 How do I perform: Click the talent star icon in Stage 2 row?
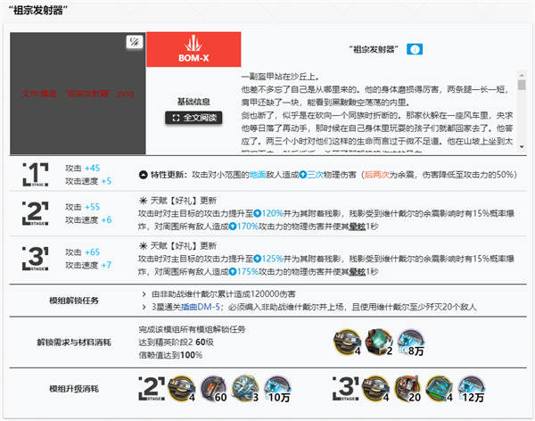pos(144,201)
